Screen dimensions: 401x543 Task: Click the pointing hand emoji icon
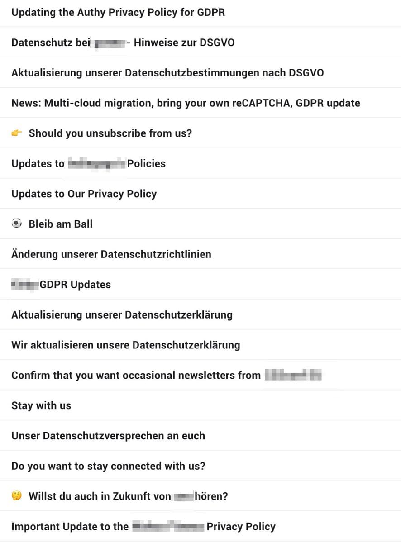coord(17,133)
